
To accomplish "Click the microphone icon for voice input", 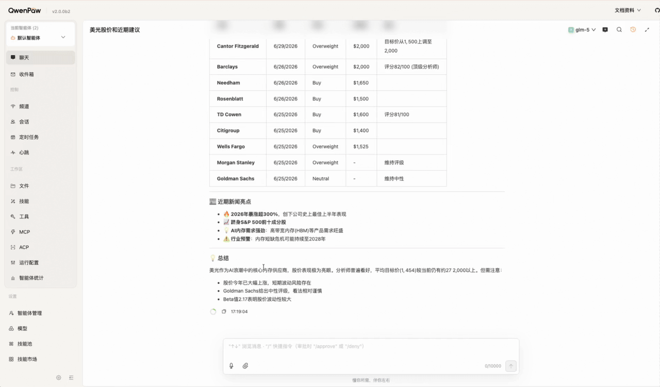I will pyautogui.click(x=232, y=366).
